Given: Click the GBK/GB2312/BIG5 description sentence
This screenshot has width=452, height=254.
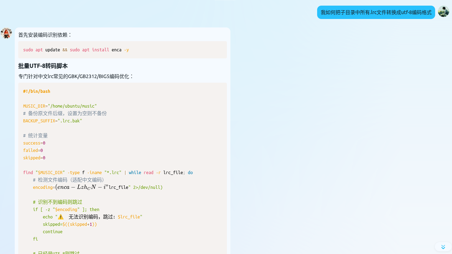Looking at the screenshot, I should pyautogui.click(x=76, y=76).
